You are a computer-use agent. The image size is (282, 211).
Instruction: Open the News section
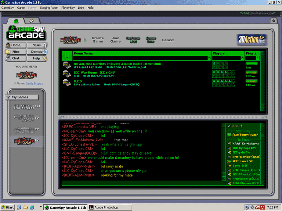(x=37, y=45)
